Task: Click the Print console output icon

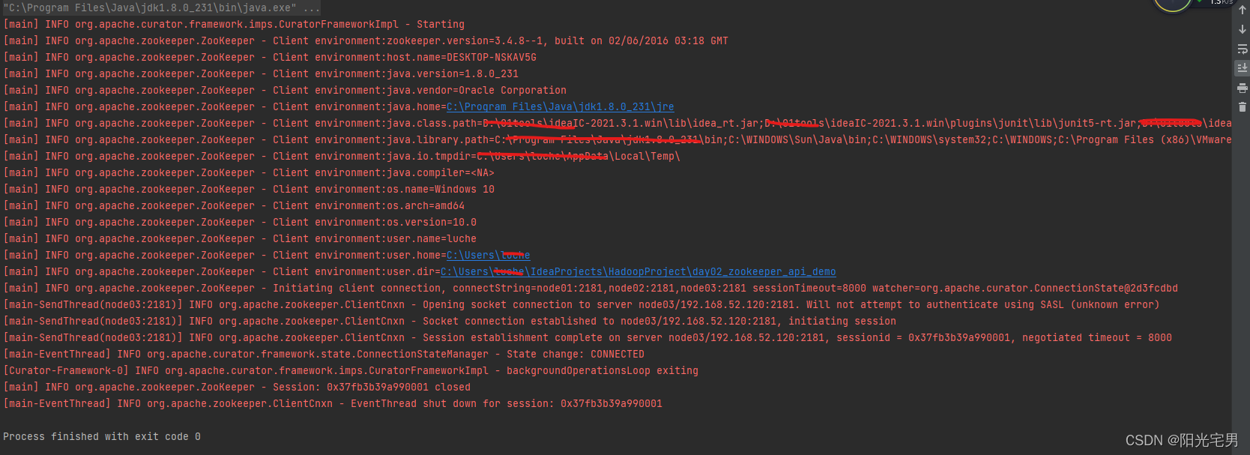Action: click(1242, 88)
